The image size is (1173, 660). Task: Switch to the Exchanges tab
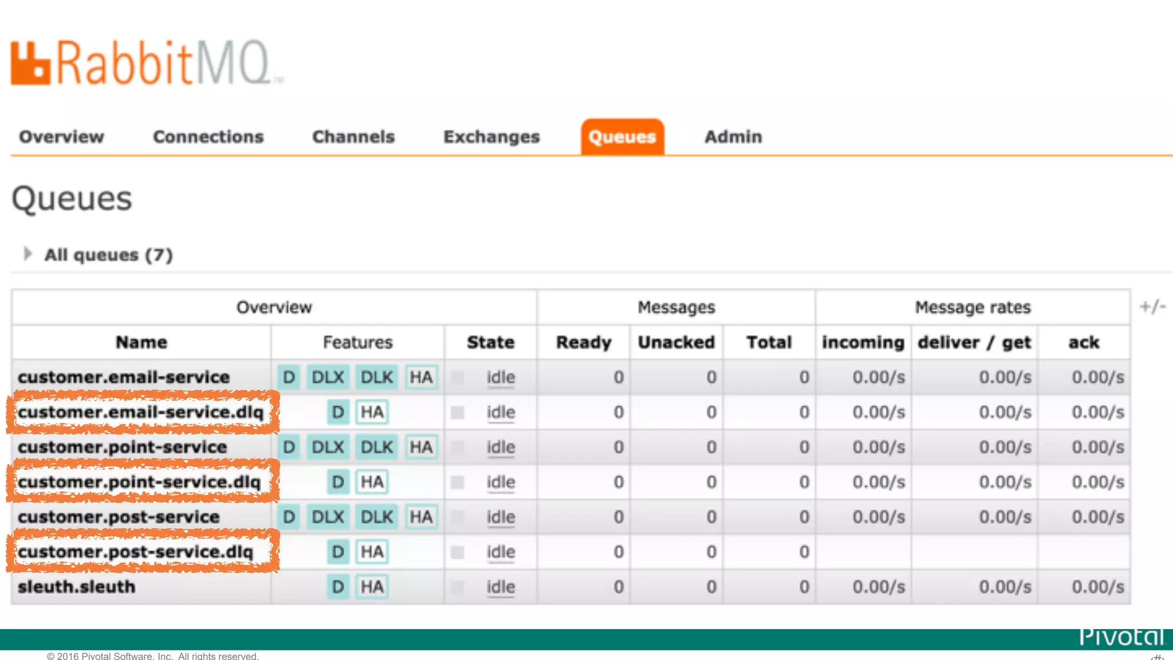tap(491, 137)
